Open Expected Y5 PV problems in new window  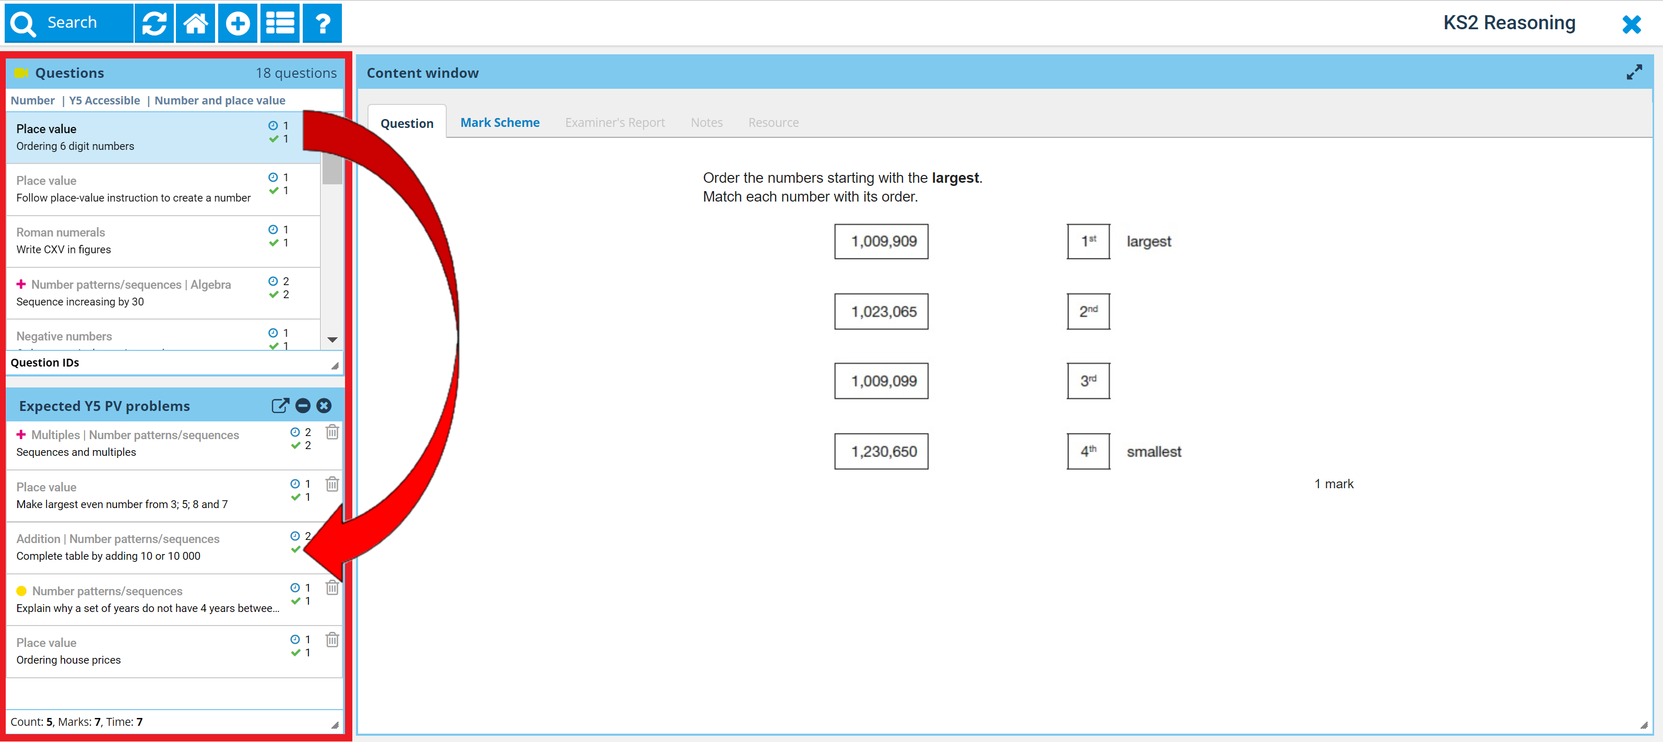tap(280, 406)
